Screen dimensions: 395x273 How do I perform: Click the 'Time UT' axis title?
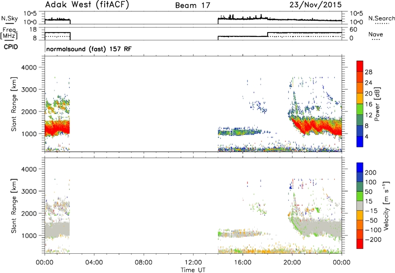point(193,270)
